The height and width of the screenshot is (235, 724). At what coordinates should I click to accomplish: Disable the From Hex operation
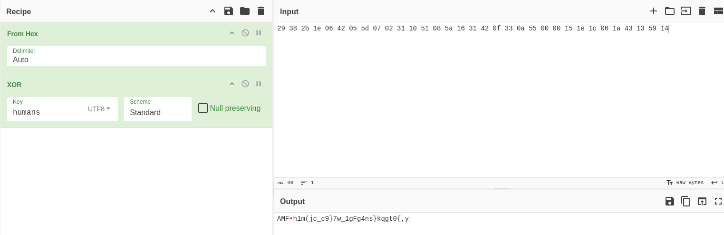[245, 33]
